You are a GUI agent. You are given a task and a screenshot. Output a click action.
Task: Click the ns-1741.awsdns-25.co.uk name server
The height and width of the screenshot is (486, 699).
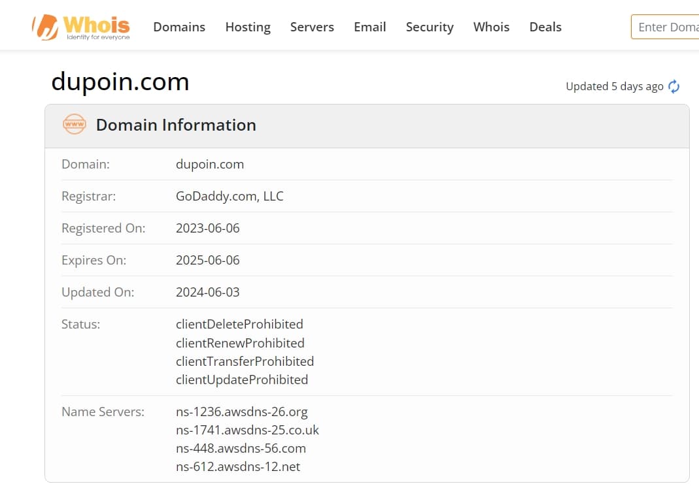pyautogui.click(x=247, y=430)
